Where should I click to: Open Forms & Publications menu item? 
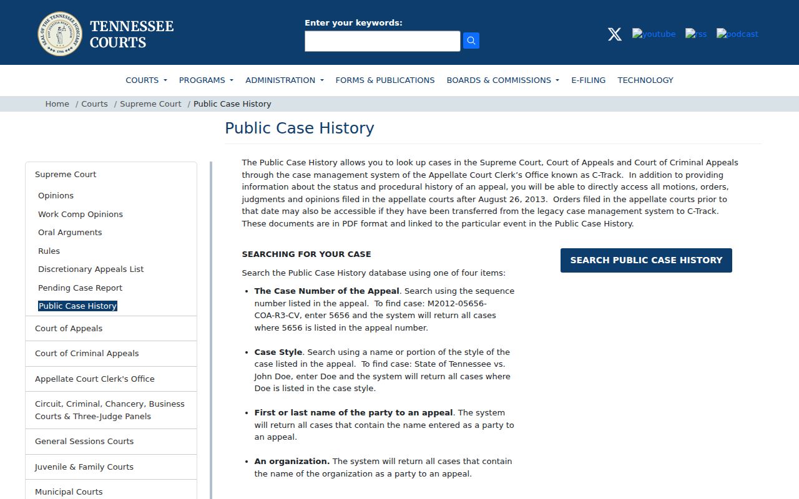[x=385, y=80]
